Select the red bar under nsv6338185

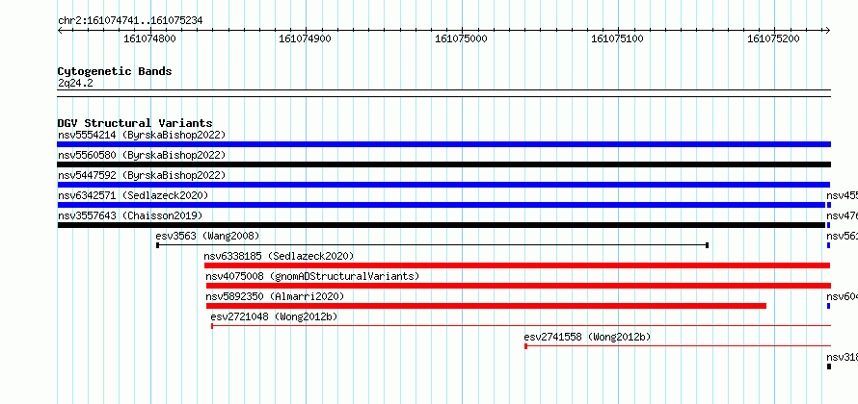[517, 265]
